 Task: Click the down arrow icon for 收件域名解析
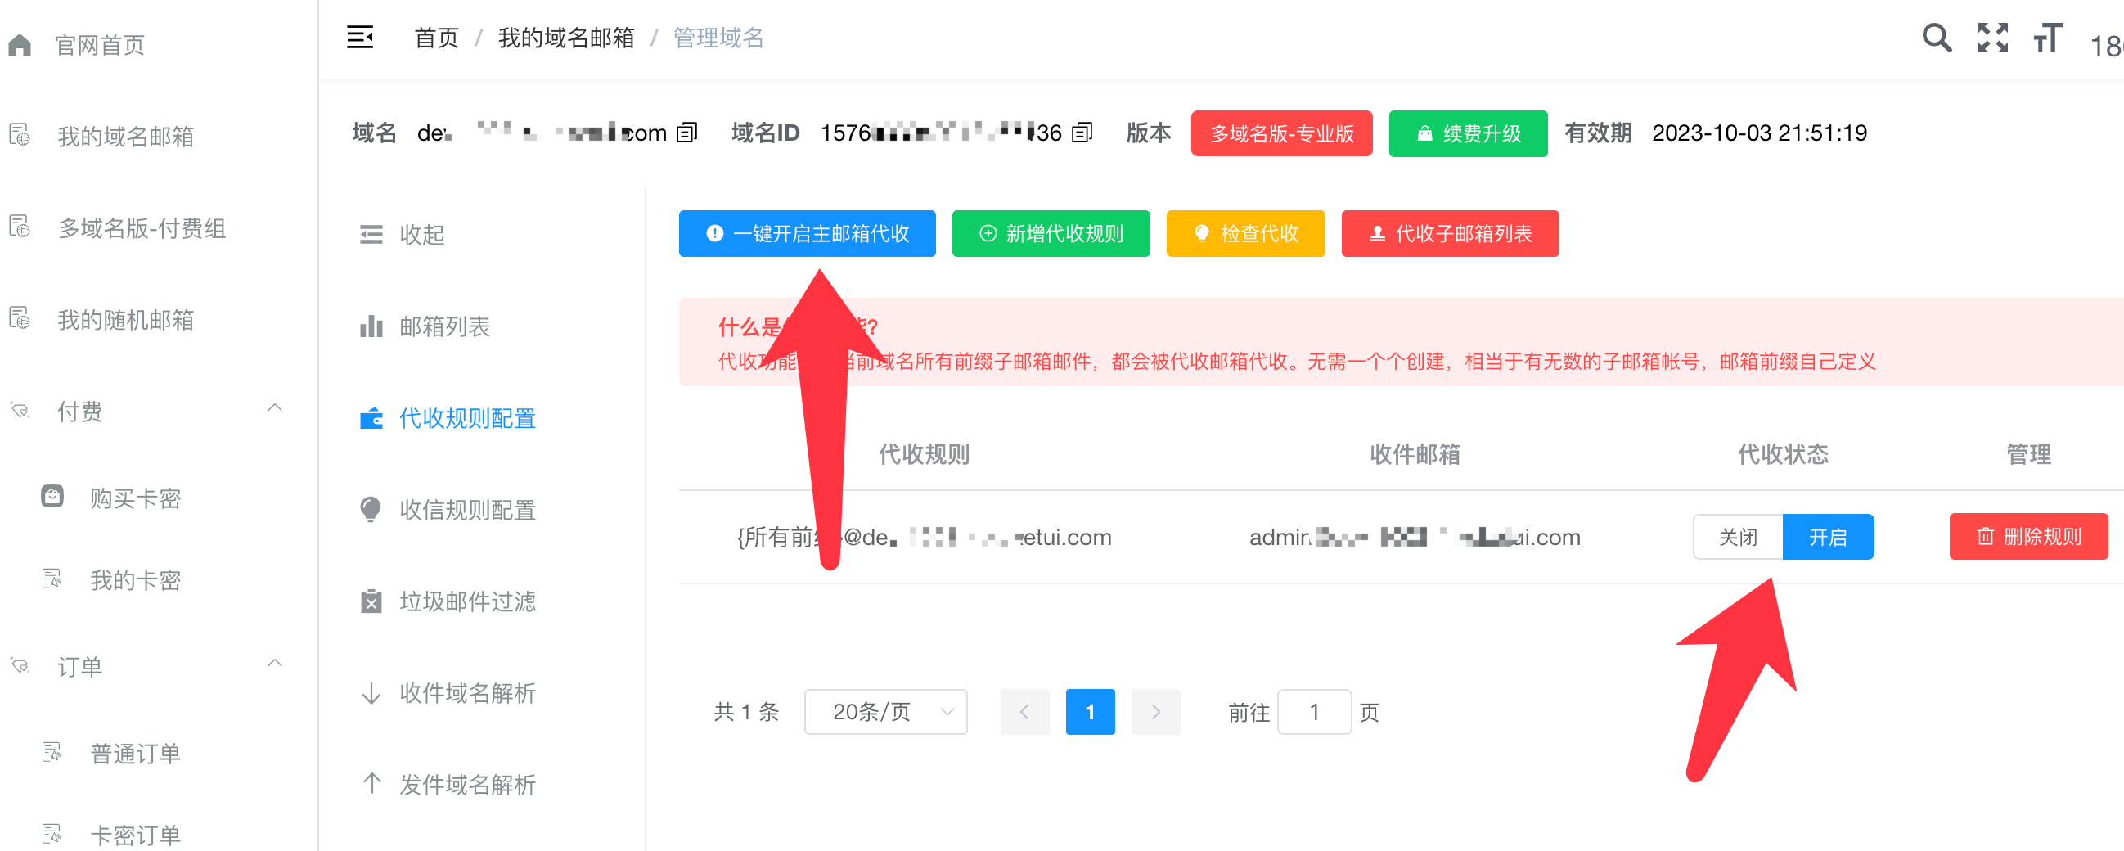pos(371,693)
